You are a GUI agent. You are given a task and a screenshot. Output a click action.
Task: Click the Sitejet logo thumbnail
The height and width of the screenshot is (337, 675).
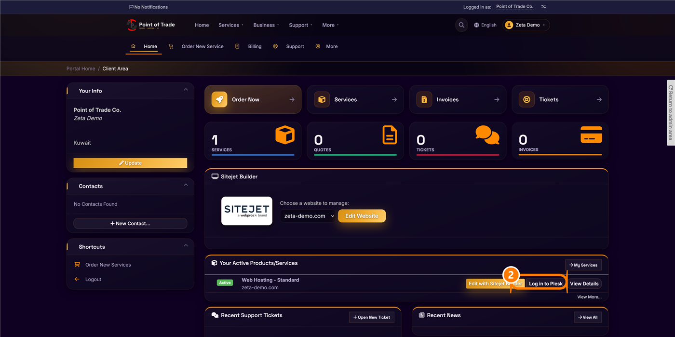tap(247, 211)
